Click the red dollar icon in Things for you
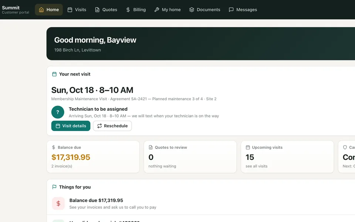Screen dimensions: 355x222 point(58,203)
